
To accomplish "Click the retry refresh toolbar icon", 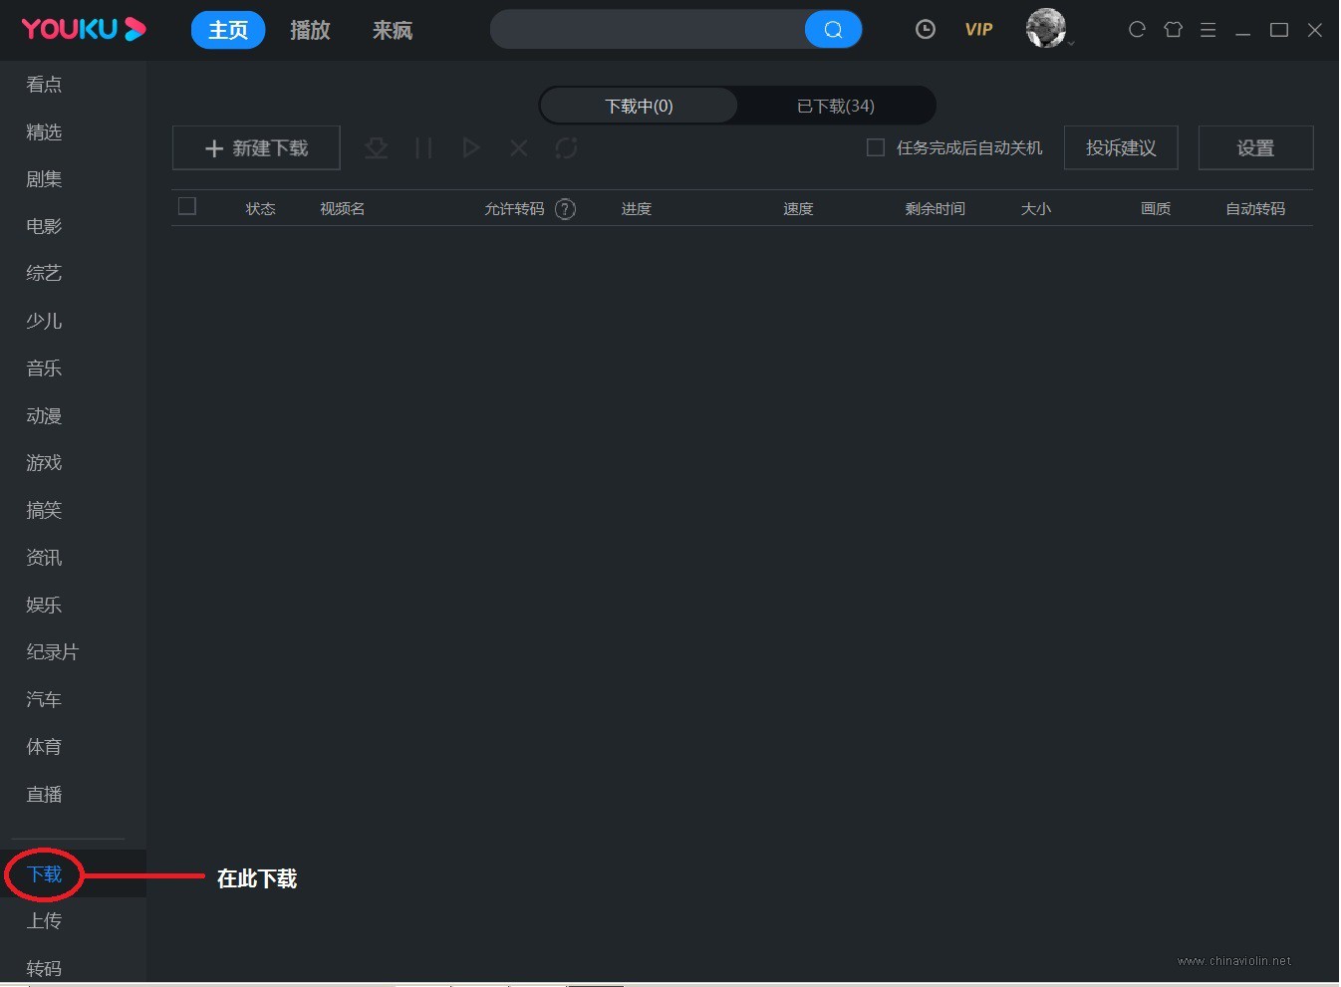I will tap(567, 148).
